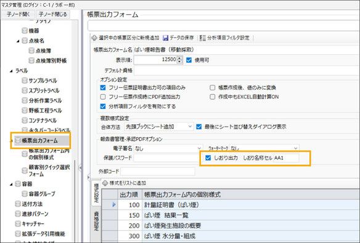Toggle 分析項目フィルタを有効にする checkbox
Image resolution: width=360 pixels, height=243 pixels.
coord(103,106)
